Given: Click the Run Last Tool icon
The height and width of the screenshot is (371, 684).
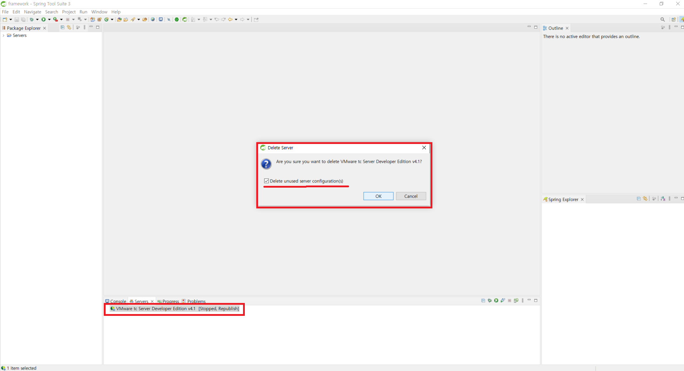Looking at the screenshot, I should click(55, 19).
